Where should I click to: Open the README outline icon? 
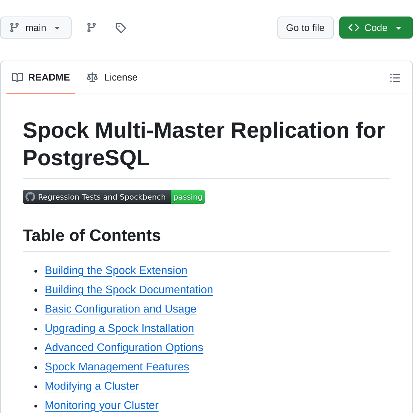click(x=395, y=78)
